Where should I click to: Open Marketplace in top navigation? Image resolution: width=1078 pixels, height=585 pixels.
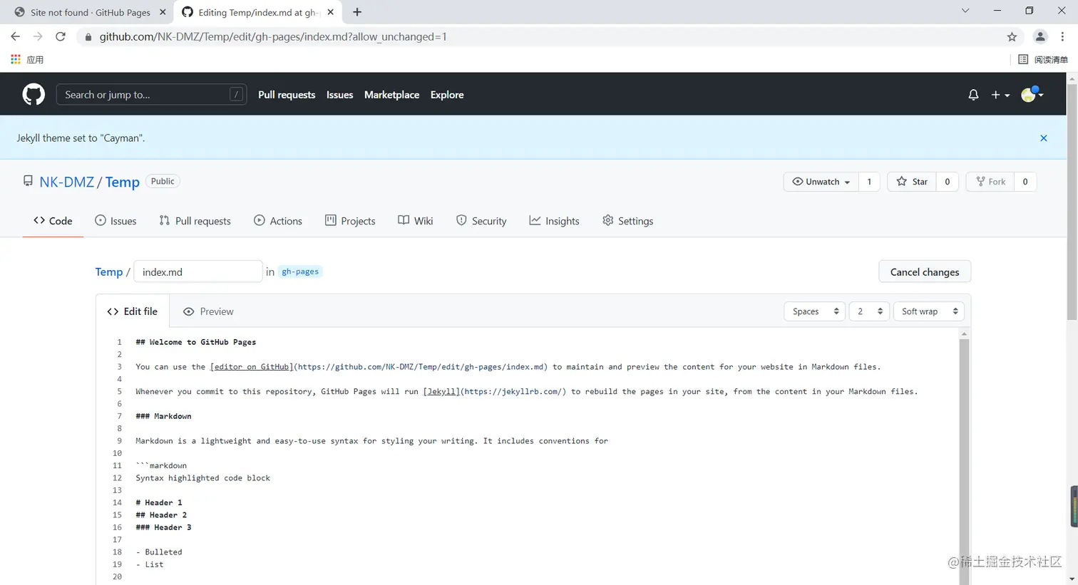(x=391, y=95)
